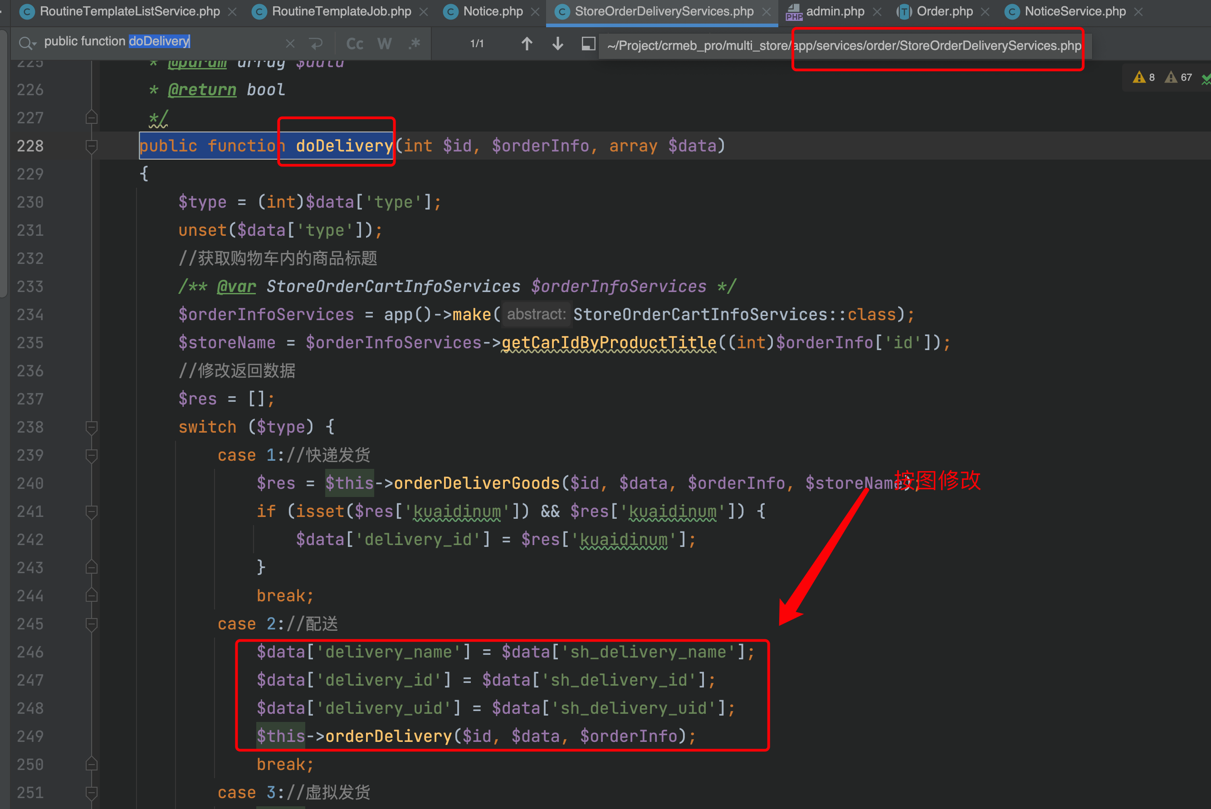Close Order.php tab
Screen dimensions: 1211x809
pos(985,12)
